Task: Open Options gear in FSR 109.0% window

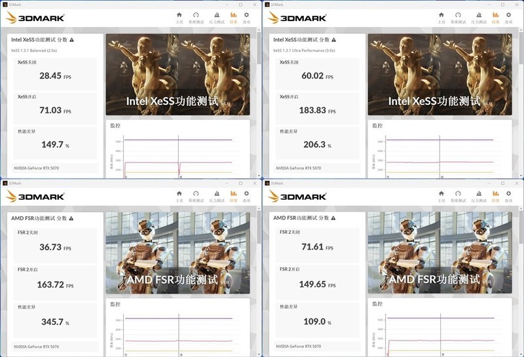Action: click(x=508, y=193)
